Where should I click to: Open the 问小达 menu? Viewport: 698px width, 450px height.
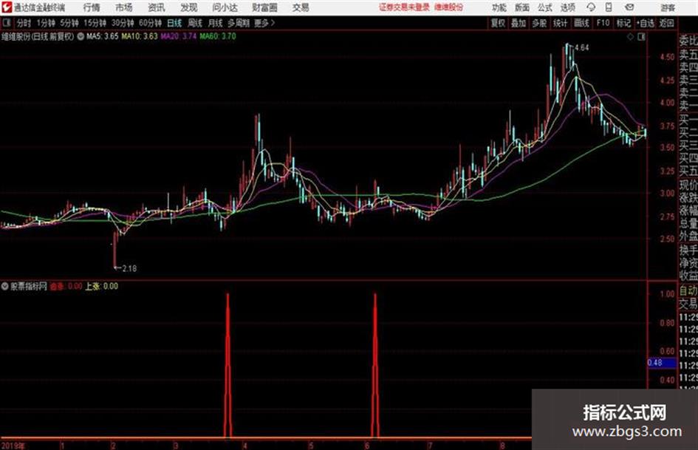[225, 7]
